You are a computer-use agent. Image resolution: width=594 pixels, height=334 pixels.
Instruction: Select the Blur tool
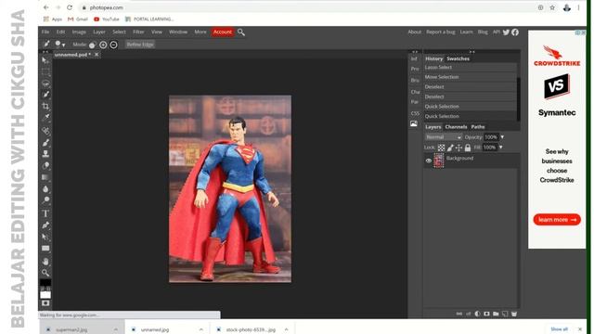click(x=45, y=188)
